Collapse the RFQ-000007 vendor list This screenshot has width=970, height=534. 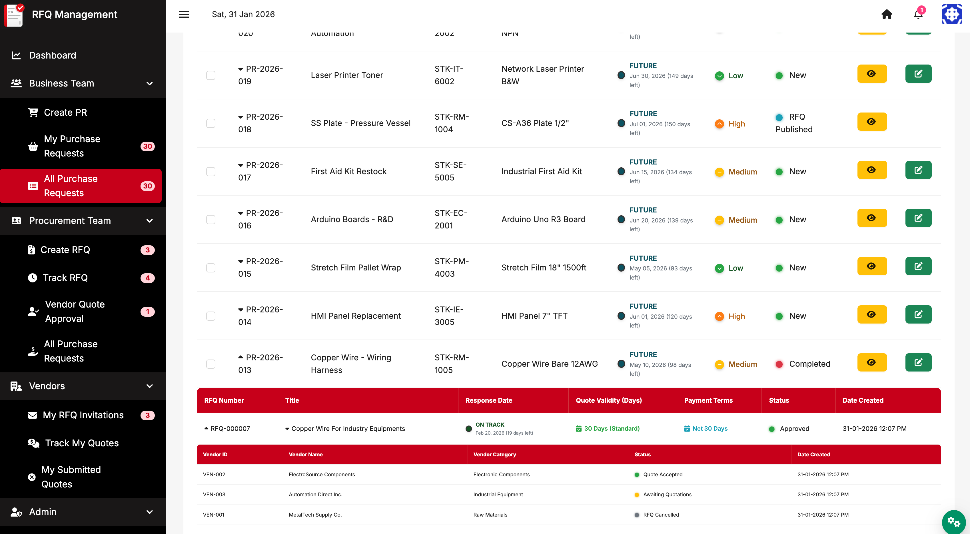(206, 428)
